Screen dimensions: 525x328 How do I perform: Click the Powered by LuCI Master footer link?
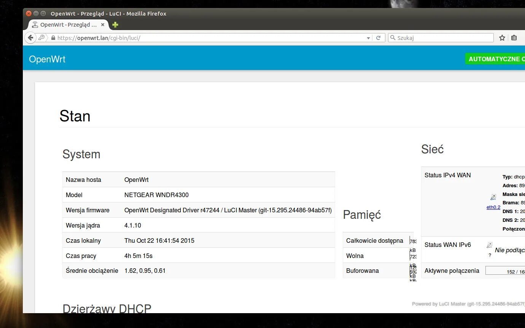click(468, 304)
